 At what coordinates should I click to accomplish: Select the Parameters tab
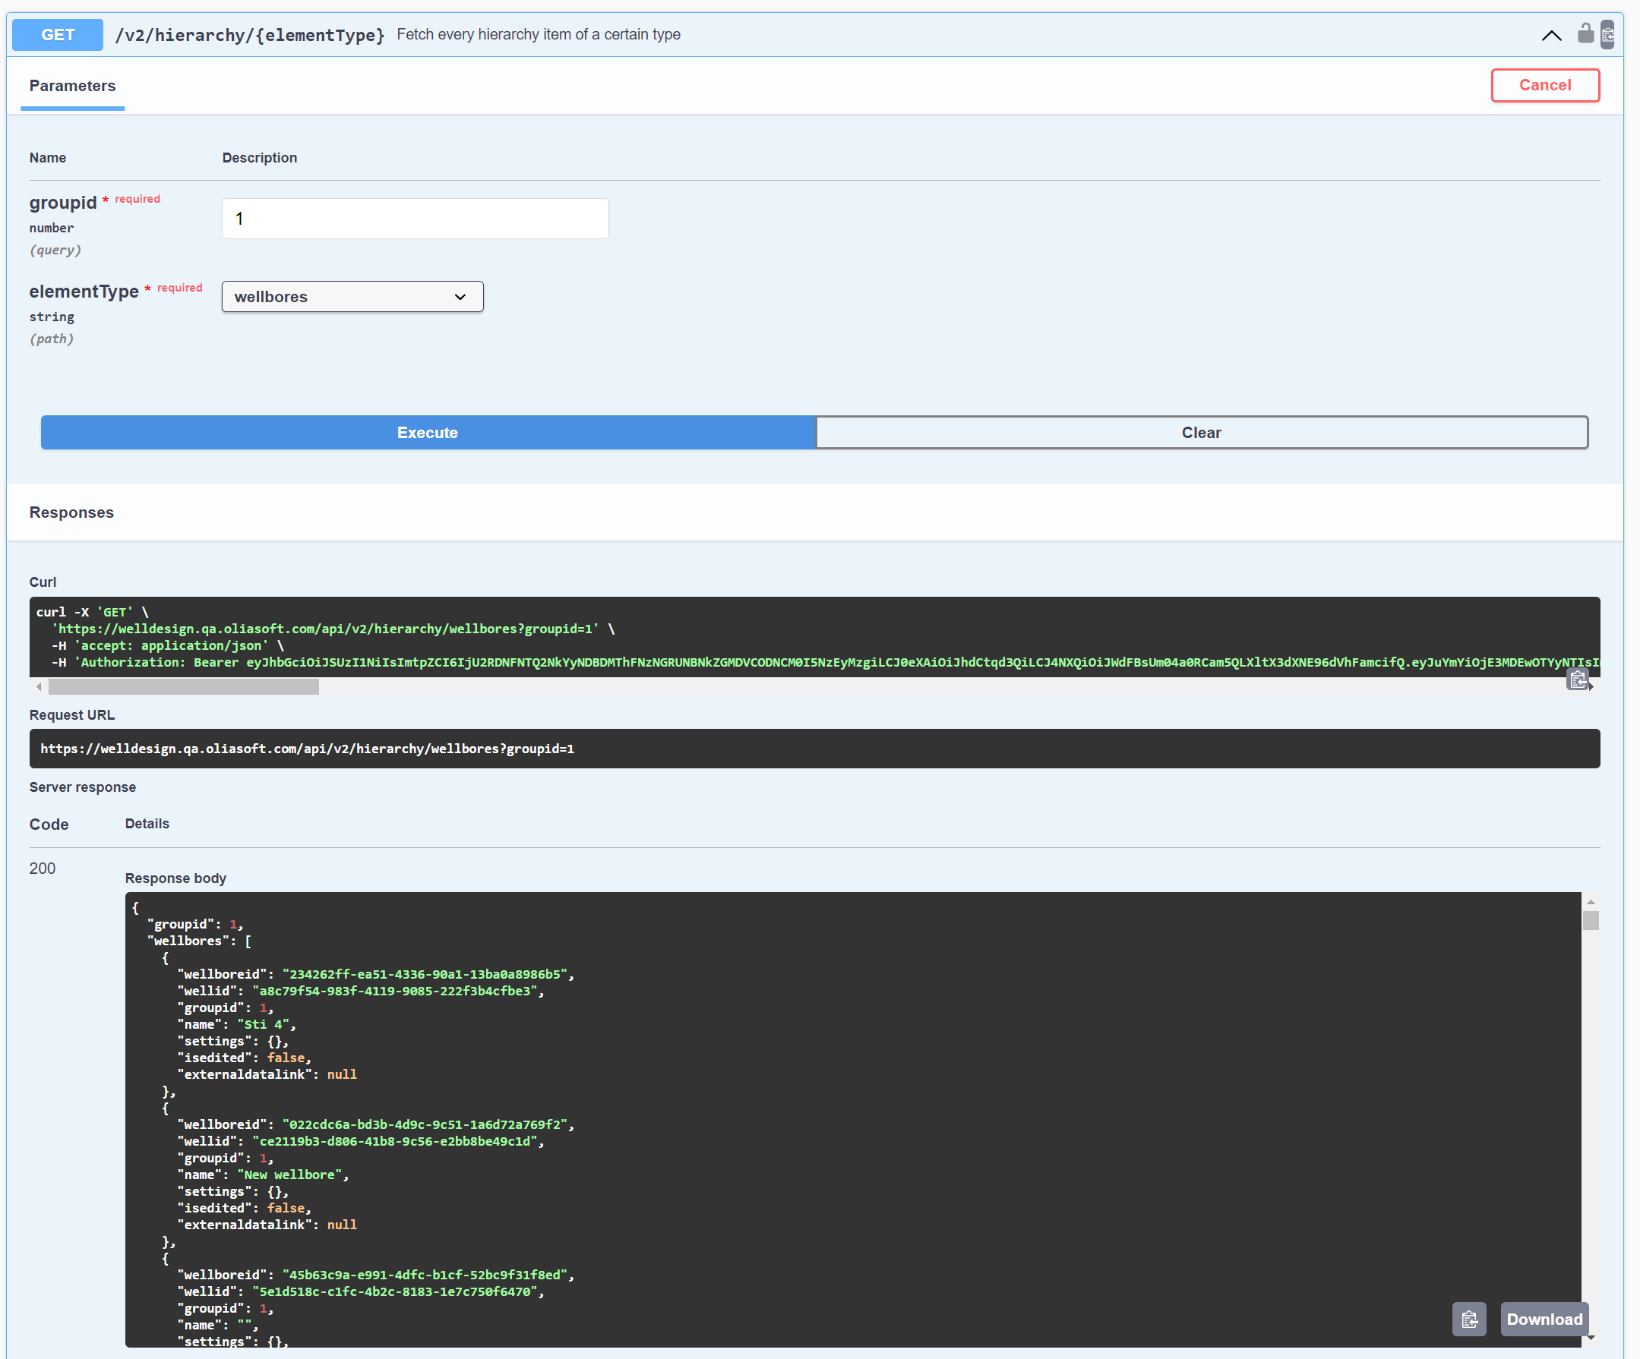click(x=73, y=86)
